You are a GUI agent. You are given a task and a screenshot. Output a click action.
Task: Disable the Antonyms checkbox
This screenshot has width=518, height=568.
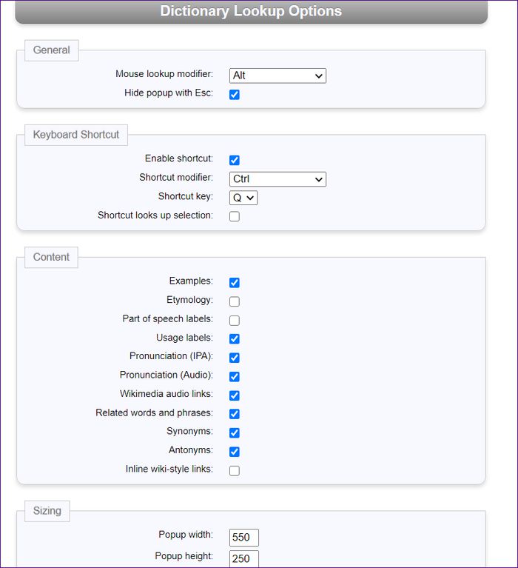click(x=235, y=451)
